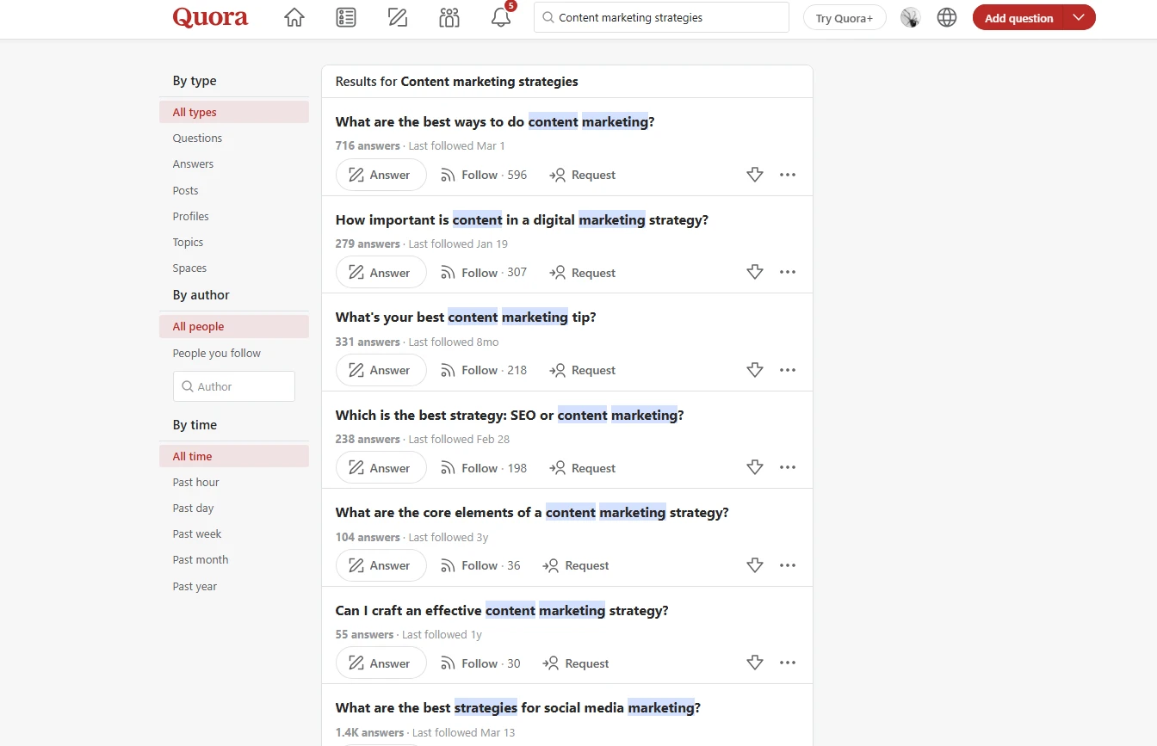Expand the Add question dropdown arrow
Viewport: 1157px width, 746px height.
coord(1079,18)
